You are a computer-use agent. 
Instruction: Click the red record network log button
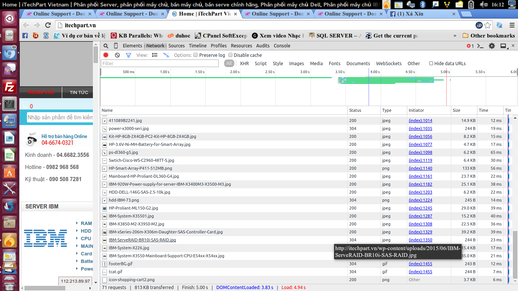(106, 55)
